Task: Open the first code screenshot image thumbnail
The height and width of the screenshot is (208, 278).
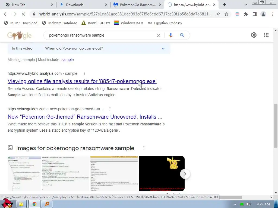Action: [x=24, y=174]
